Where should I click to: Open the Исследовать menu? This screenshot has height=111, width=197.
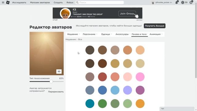[x=19, y=2]
